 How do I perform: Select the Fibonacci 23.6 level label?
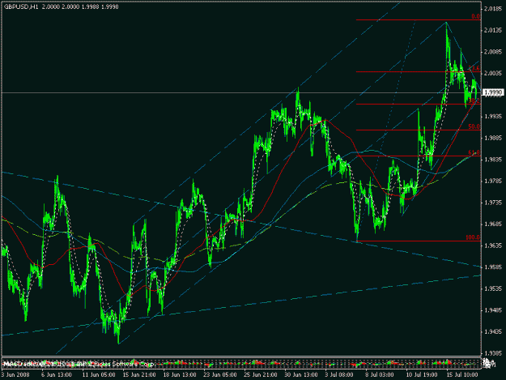pyautogui.click(x=474, y=68)
